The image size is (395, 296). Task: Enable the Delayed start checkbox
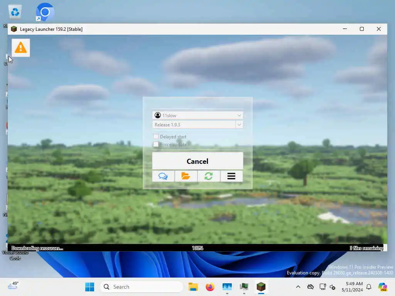pos(156,136)
